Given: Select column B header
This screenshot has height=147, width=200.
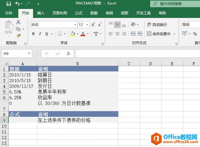Looking at the screenshot, I should click(77, 63).
